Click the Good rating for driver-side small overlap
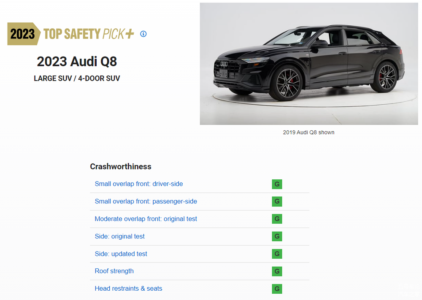Image resolution: width=422 pixels, height=300 pixels. point(277,184)
